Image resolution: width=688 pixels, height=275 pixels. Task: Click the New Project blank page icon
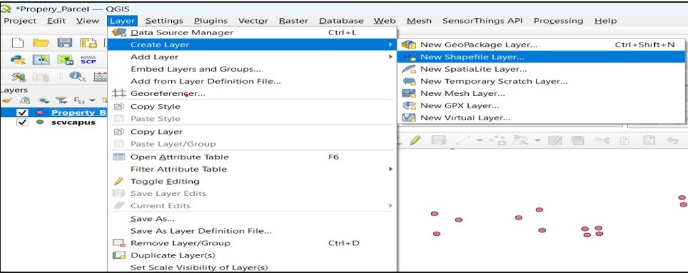click(x=17, y=43)
